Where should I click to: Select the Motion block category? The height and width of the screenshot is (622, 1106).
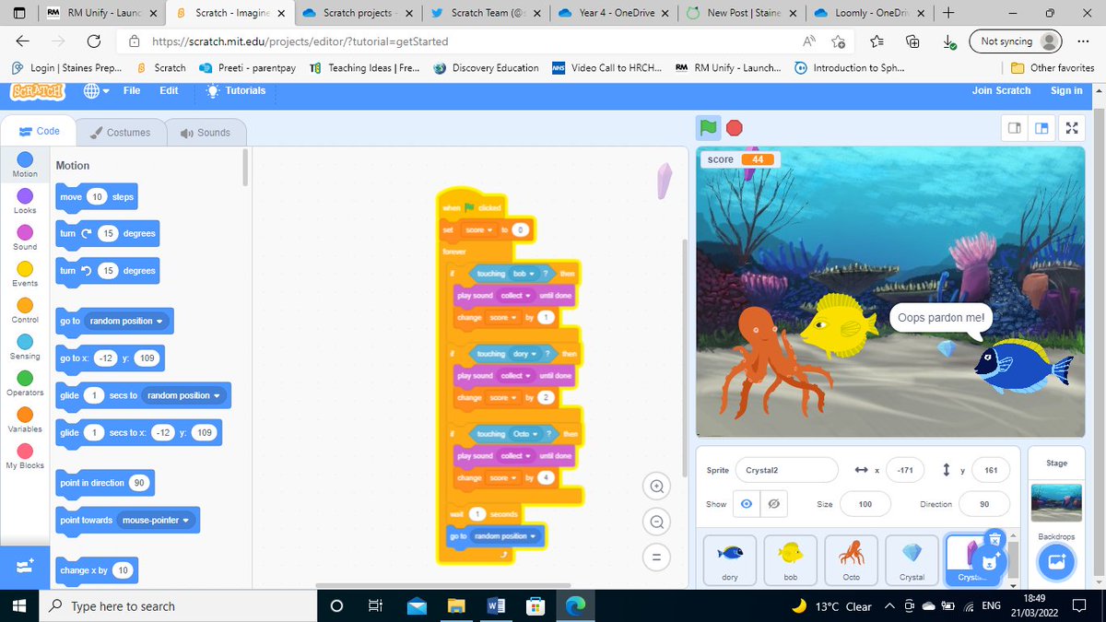click(25, 166)
